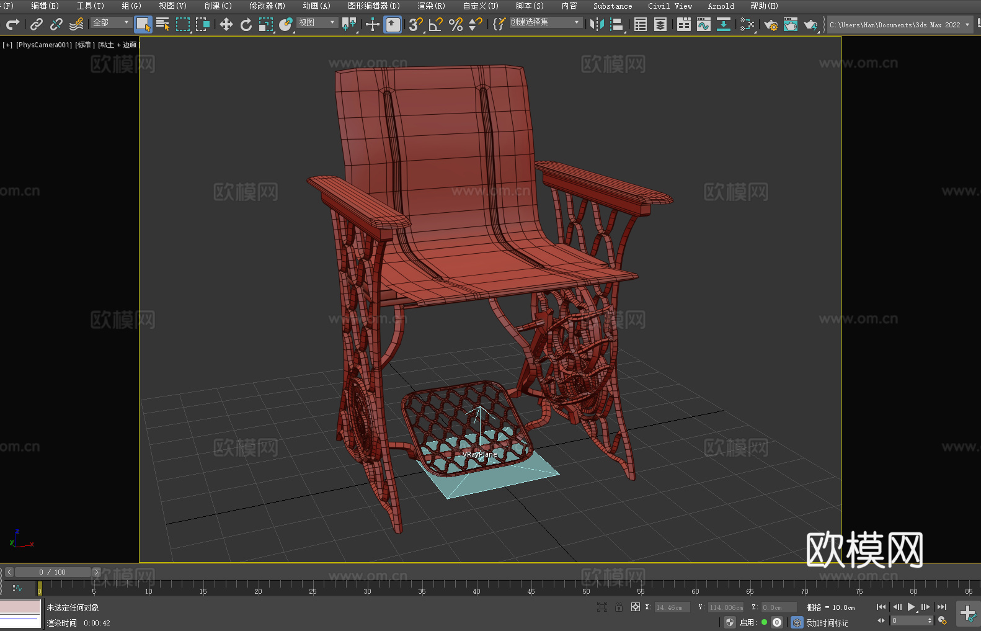Open the 视图 reference coordinate dropdown
Viewport: 981px width, 631px height.
coord(317,23)
